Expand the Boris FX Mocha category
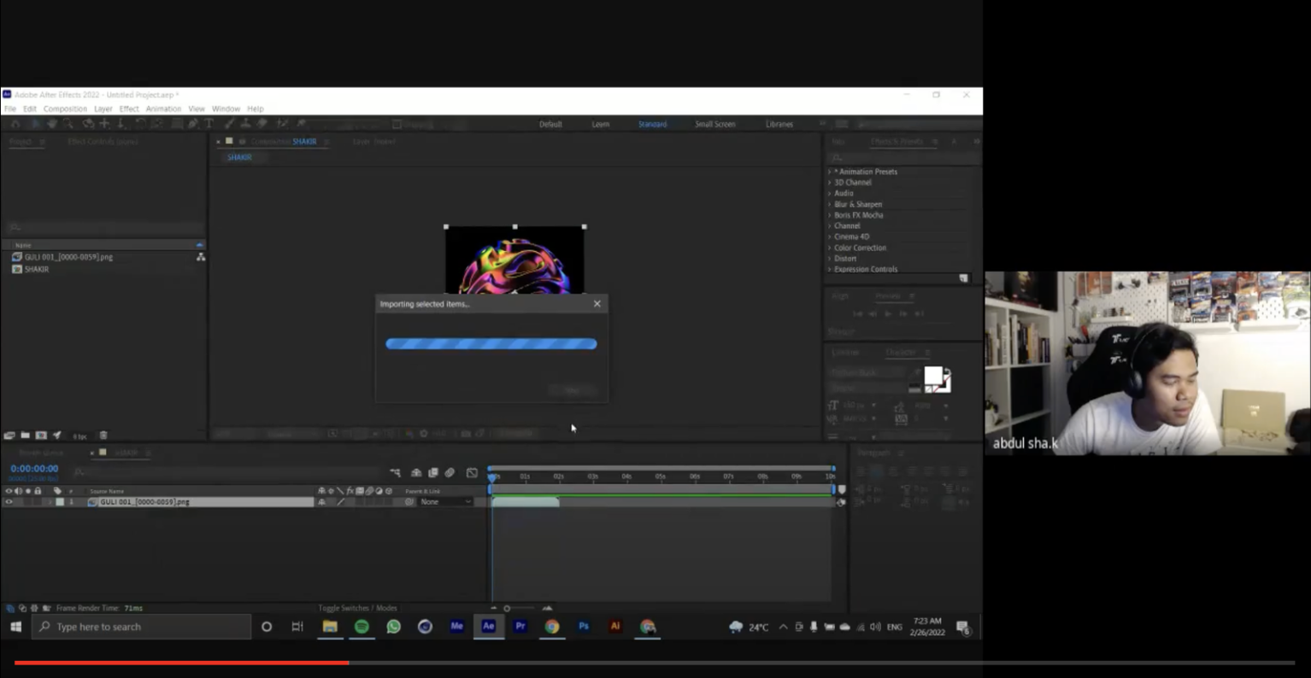 click(x=829, y=215)
